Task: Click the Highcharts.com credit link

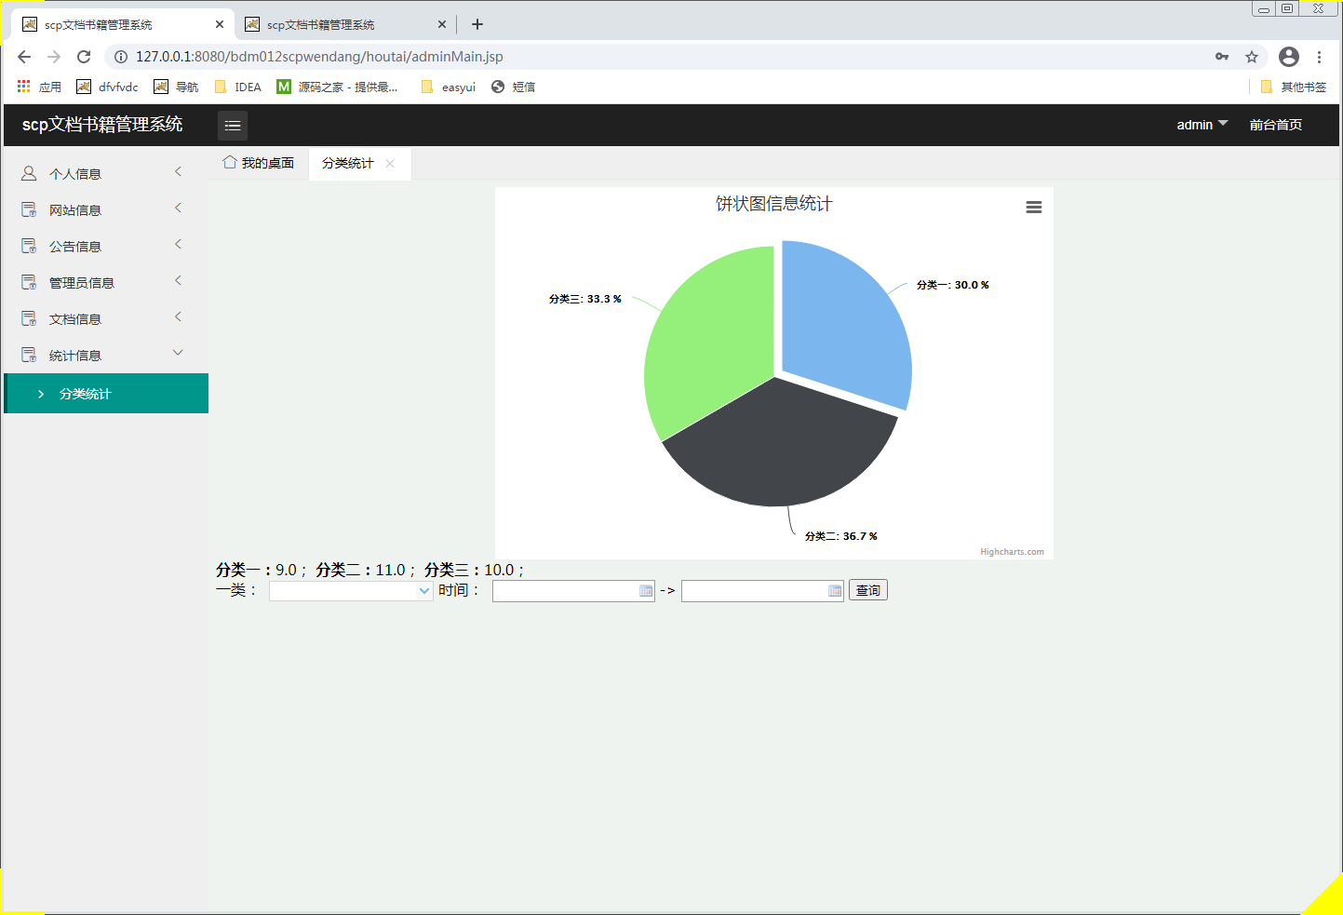Action: click(1012, 552)
